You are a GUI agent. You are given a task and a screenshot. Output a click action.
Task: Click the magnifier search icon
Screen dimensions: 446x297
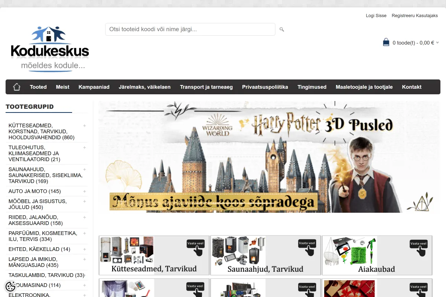click(282, 29)
